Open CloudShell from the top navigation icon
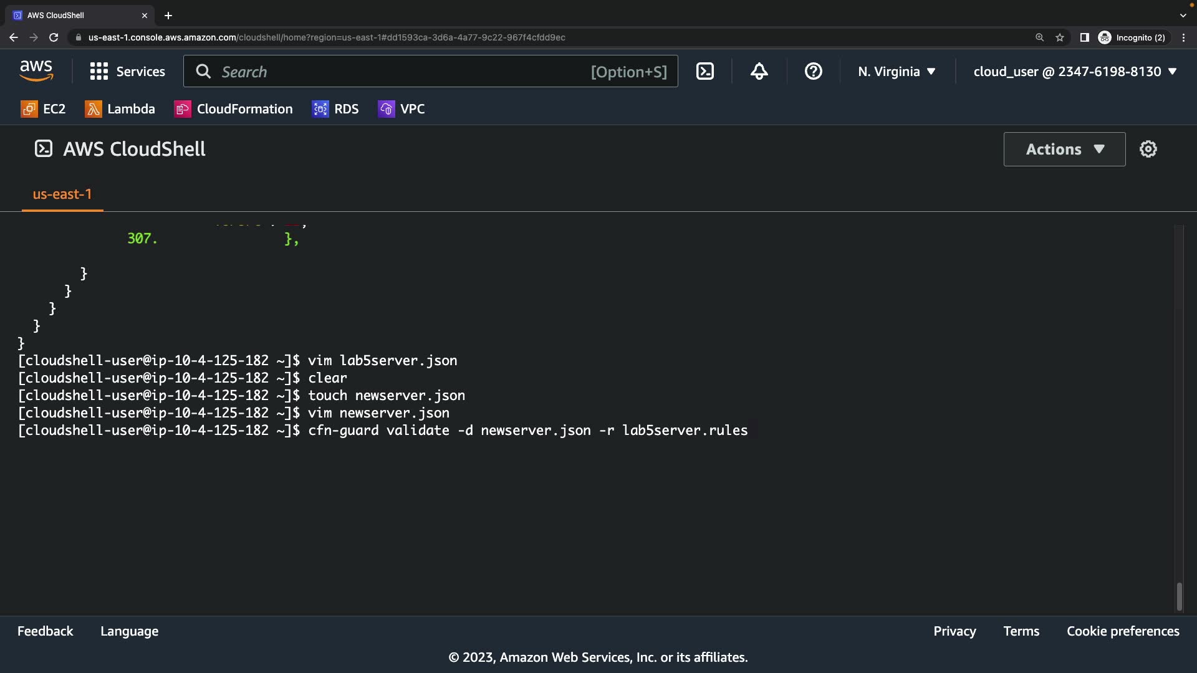 click(x=705, y=71)
